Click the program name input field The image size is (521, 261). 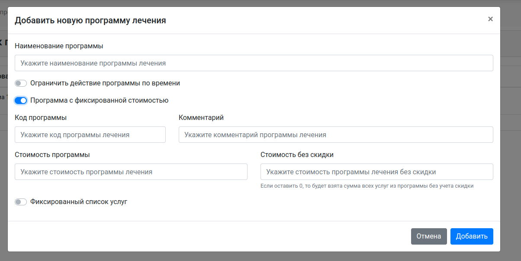(x=254, y=63)
